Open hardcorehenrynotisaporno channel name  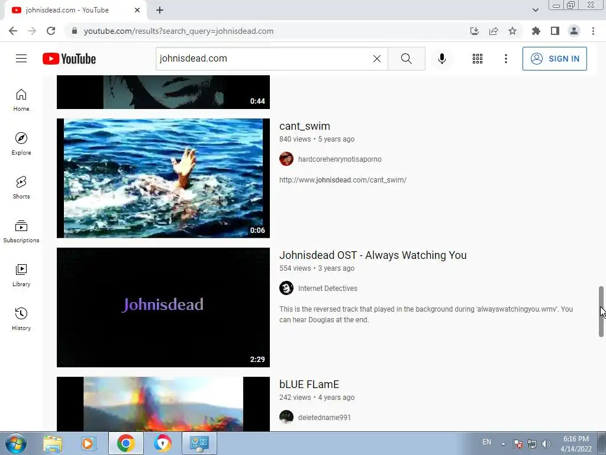[340, 159]
